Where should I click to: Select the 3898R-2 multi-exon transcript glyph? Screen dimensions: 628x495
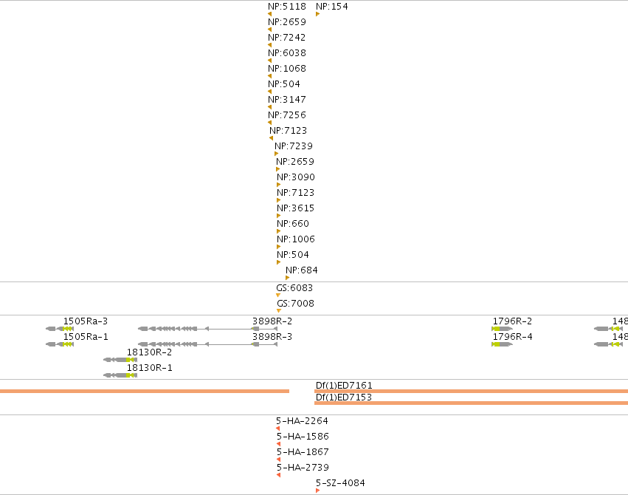pos(207,329)
